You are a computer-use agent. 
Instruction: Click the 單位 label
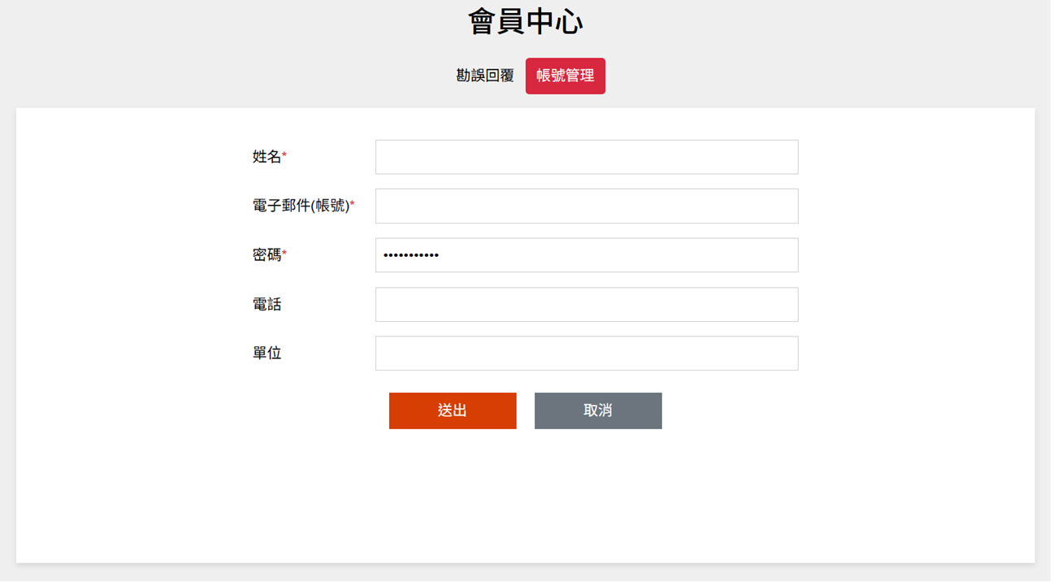[x=266, y=354]
